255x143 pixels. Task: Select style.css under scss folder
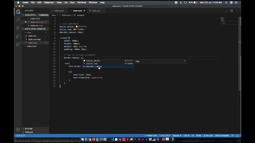[x=32, y=36]
